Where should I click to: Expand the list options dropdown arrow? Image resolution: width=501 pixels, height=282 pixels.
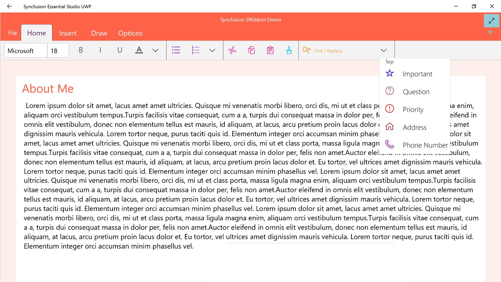pos(212,50)
